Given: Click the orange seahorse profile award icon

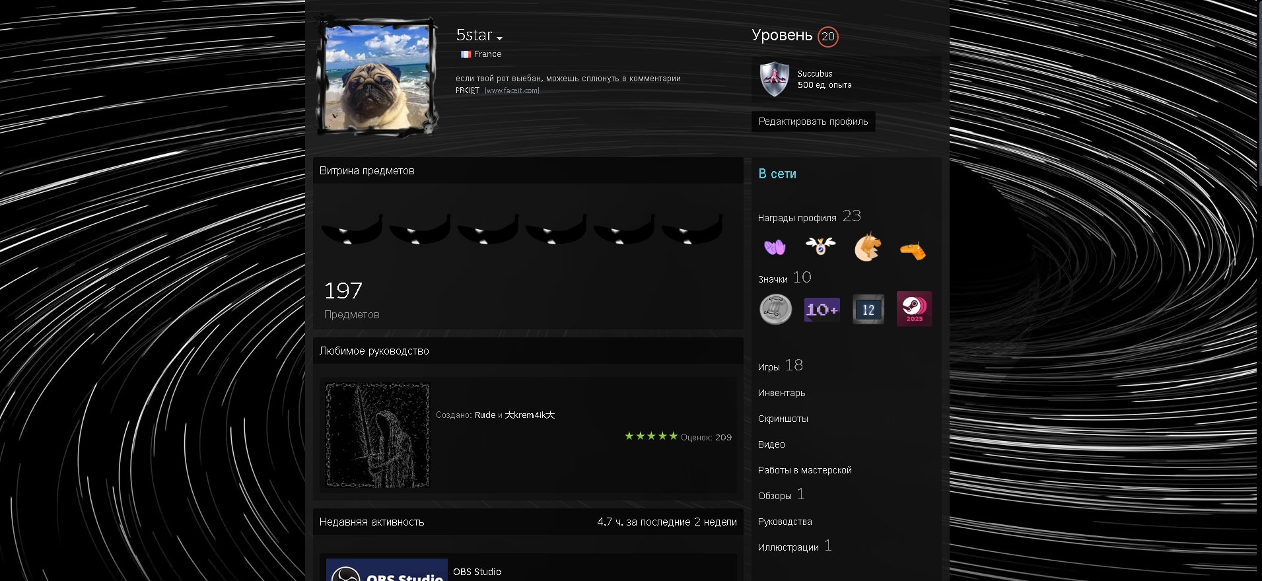Looking at the screenshot, I should tap(913, 251).
